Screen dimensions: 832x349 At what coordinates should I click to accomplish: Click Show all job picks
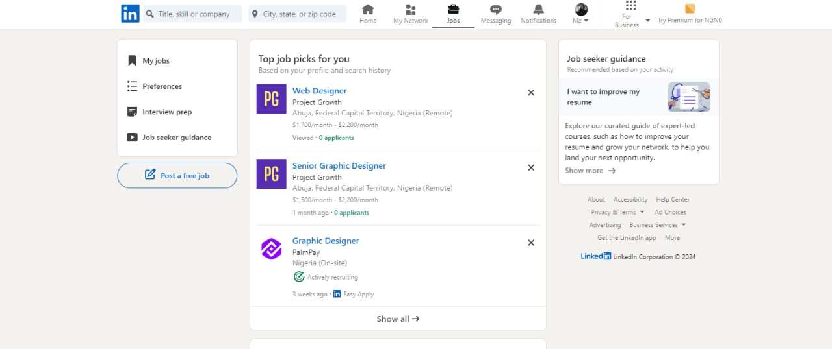coord(398,319)
